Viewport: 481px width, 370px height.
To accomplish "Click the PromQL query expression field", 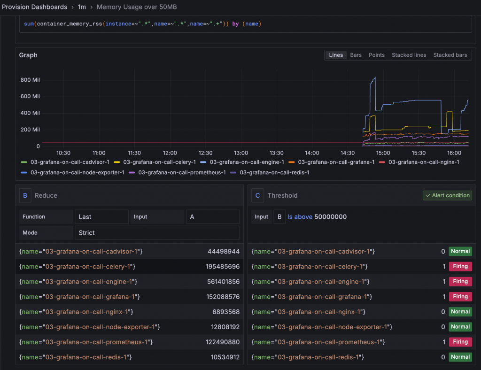I will 245,24.
